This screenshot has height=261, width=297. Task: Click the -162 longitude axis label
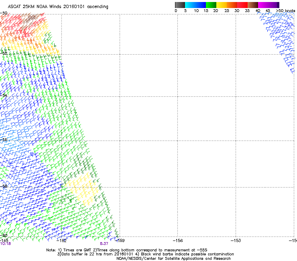click(x=62, y=241)
